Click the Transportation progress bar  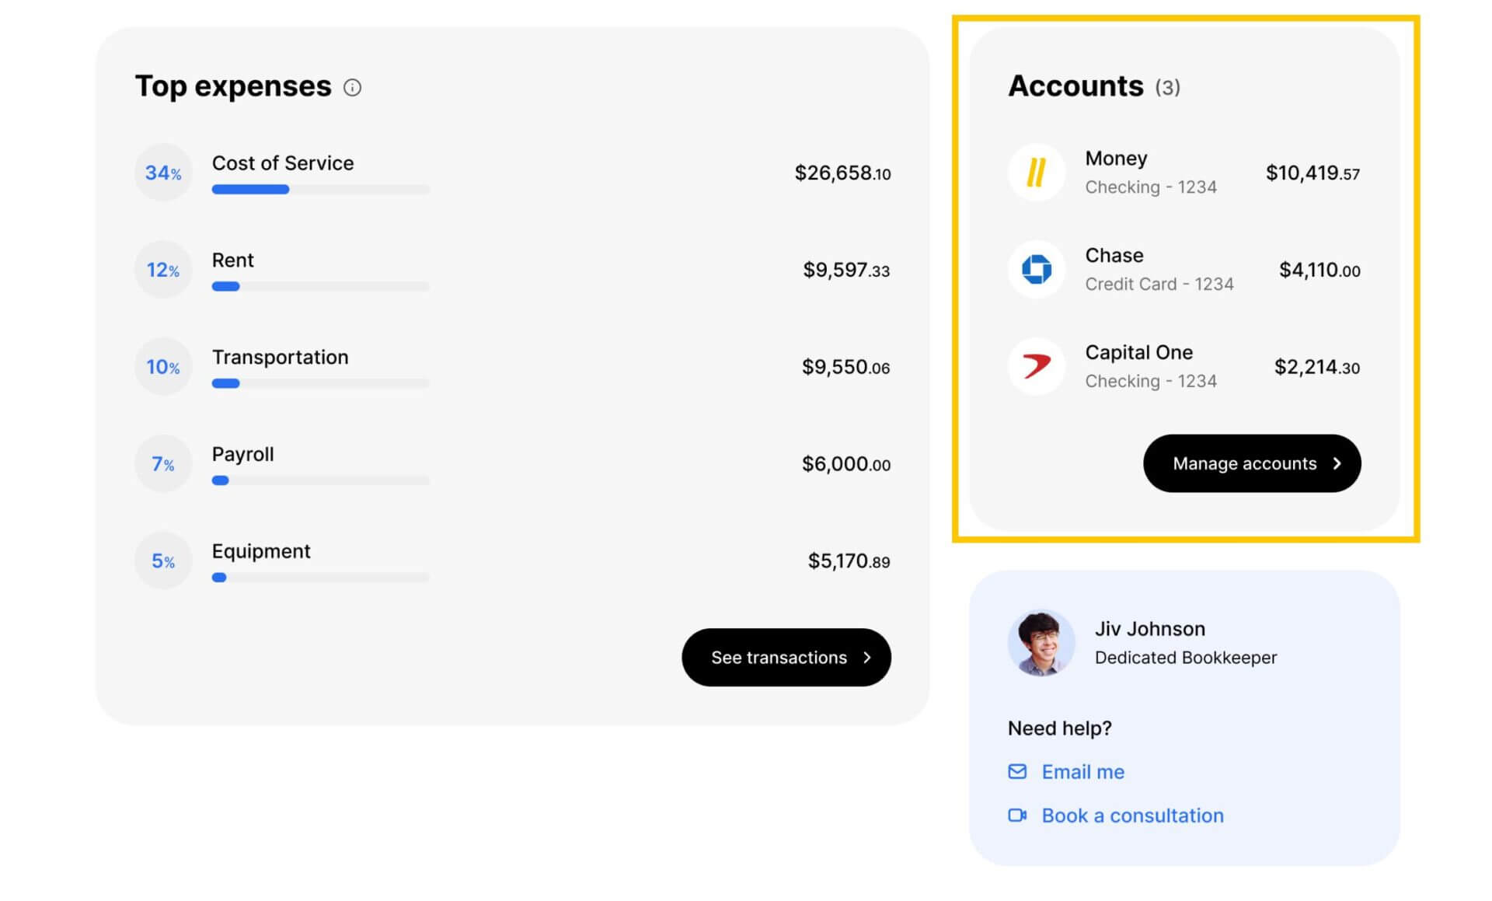320,383
